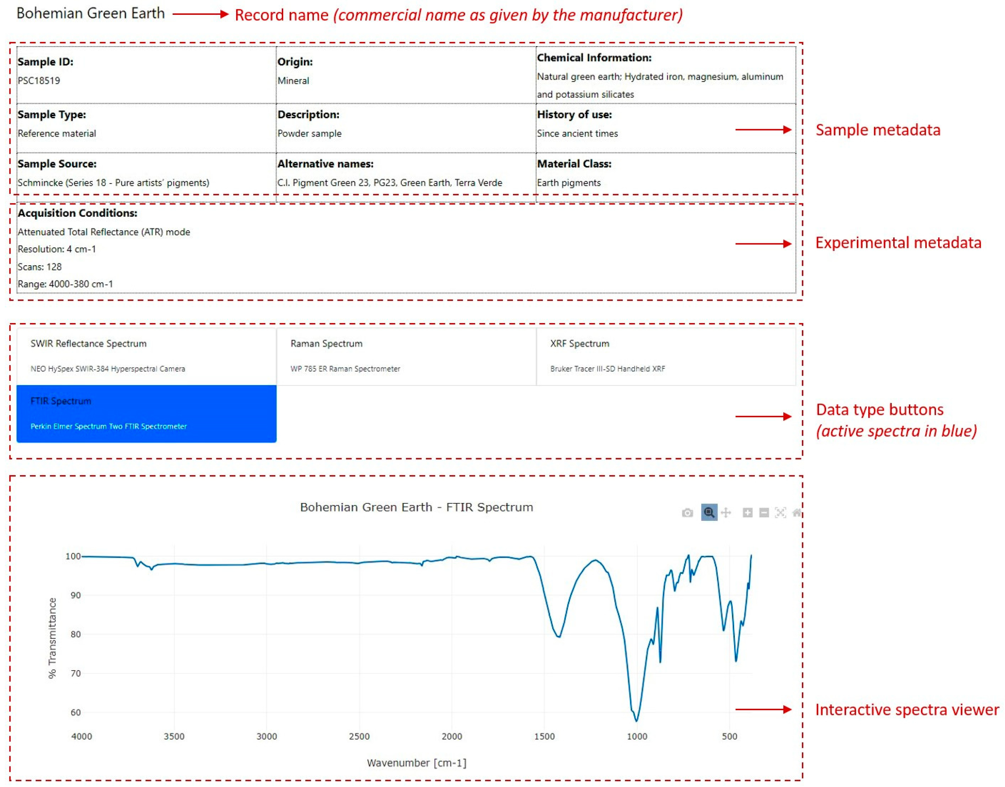The height and width of the screenshot is (787, 1005).
Task: Select the active FTIR Spectrum button
Action: click(146, 413)
